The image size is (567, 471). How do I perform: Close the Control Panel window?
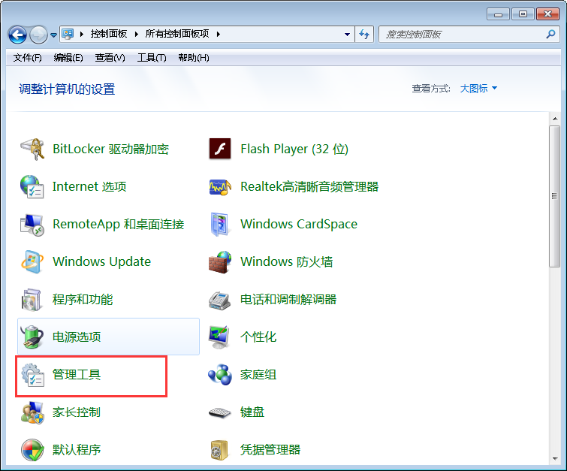[547, 14]
